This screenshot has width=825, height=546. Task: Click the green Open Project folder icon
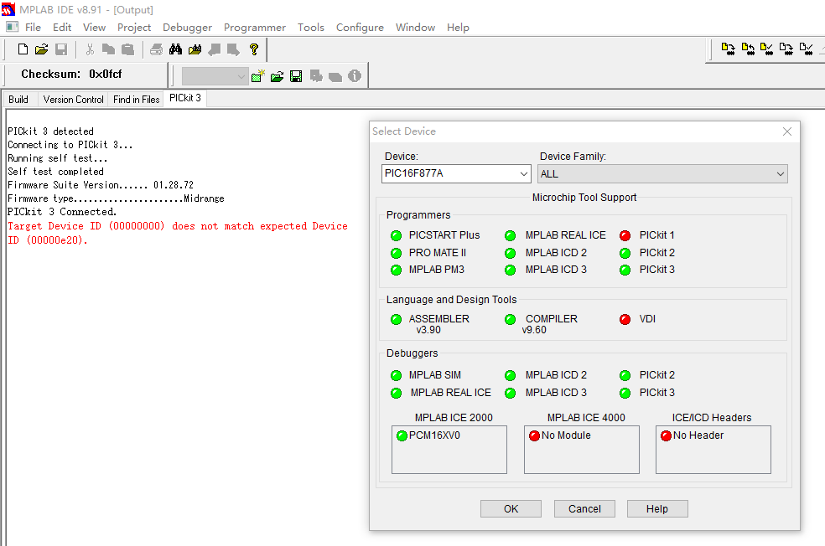pyautogui.click(x=278, y=77)
